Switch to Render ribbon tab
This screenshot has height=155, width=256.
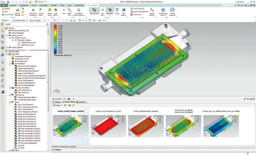point(54,5)
